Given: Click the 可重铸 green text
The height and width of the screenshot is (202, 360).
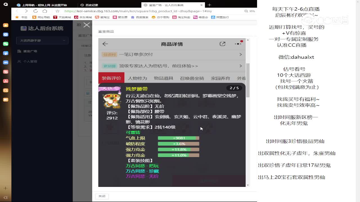Looking at the screenshot, I should 133,132.
